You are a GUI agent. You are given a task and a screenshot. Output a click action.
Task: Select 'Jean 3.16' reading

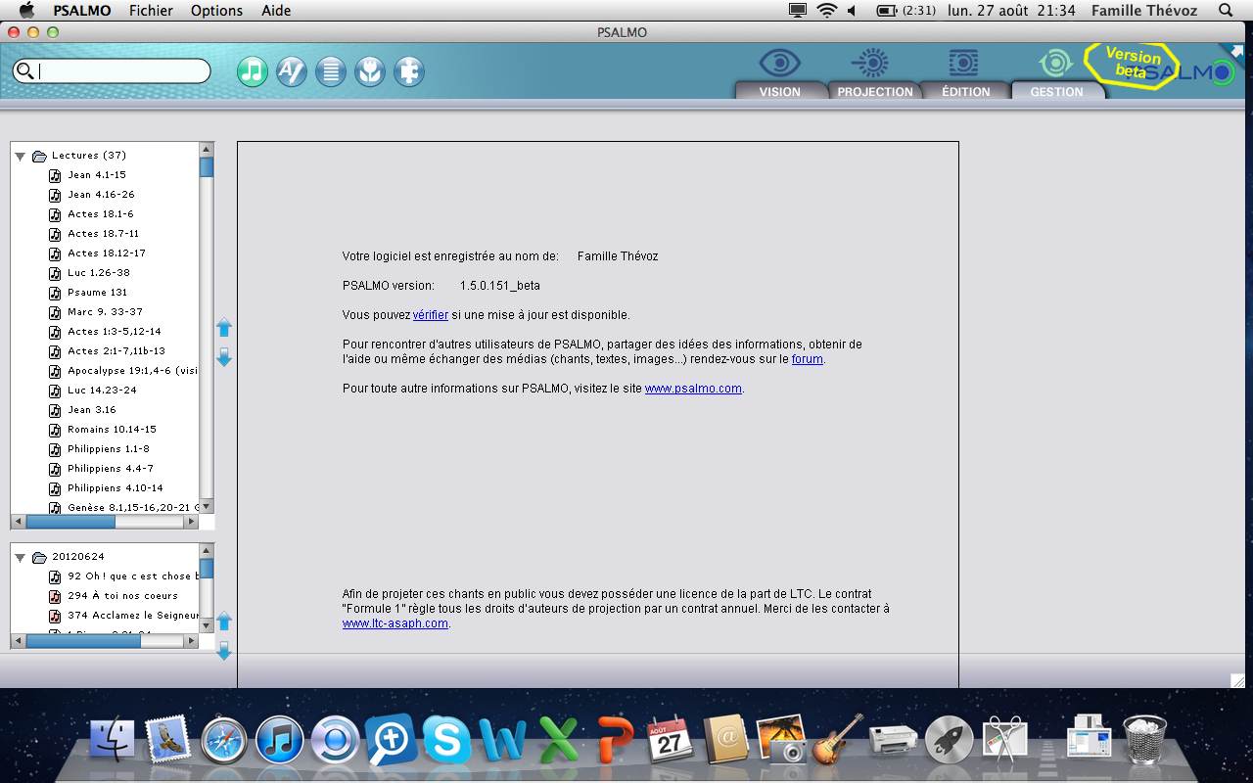point(92,410)
